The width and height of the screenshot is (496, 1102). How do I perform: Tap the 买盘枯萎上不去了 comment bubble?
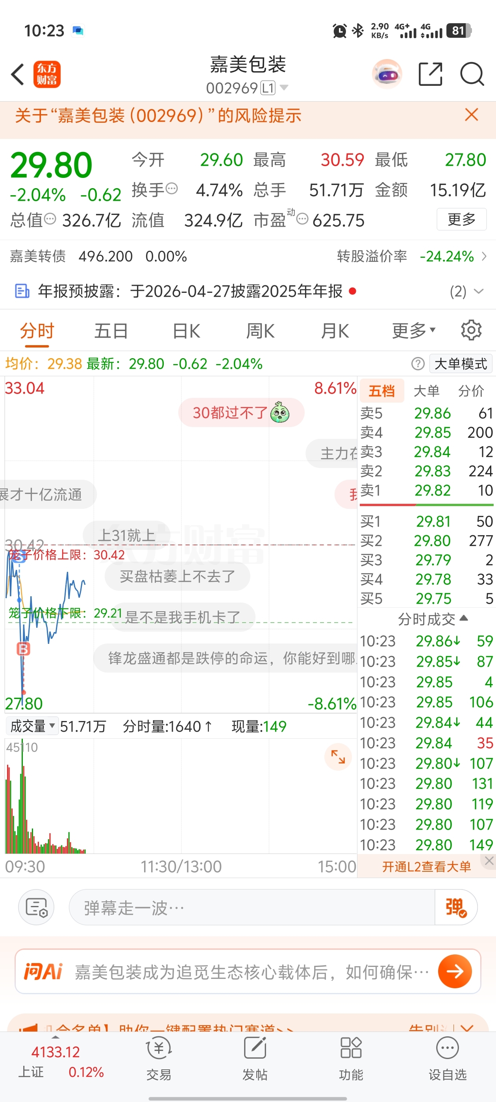(x=178, y=576)
